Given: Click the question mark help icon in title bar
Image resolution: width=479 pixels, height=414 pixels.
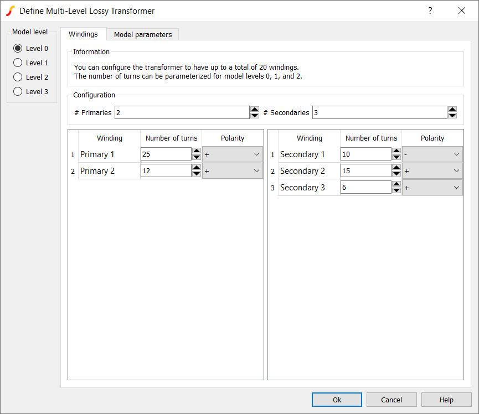Looking at the screenshot, I should [430, 11].
